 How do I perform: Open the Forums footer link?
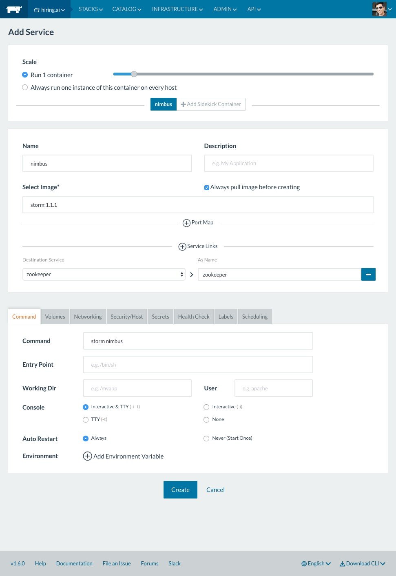[150, 564]
